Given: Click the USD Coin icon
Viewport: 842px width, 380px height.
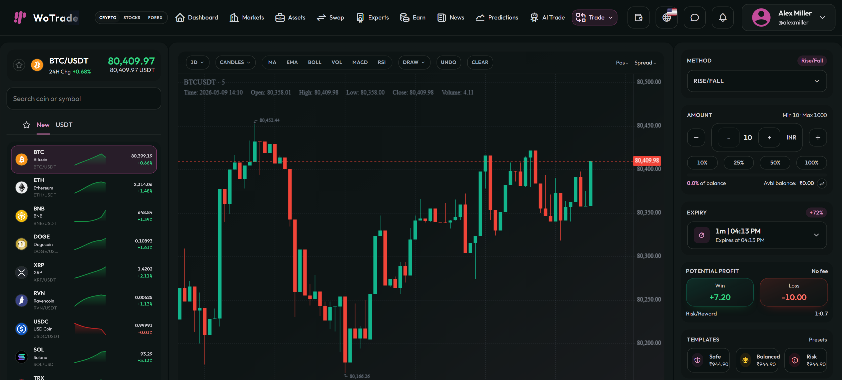Looking at the screenshot, I should click(22, 329).
